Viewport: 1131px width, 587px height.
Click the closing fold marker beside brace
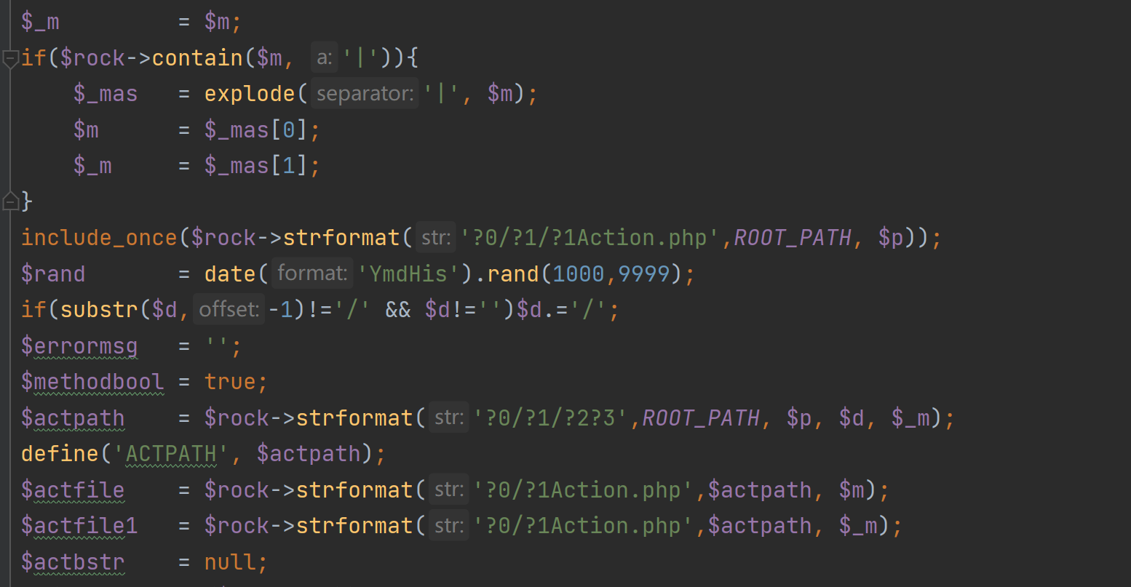10,201
